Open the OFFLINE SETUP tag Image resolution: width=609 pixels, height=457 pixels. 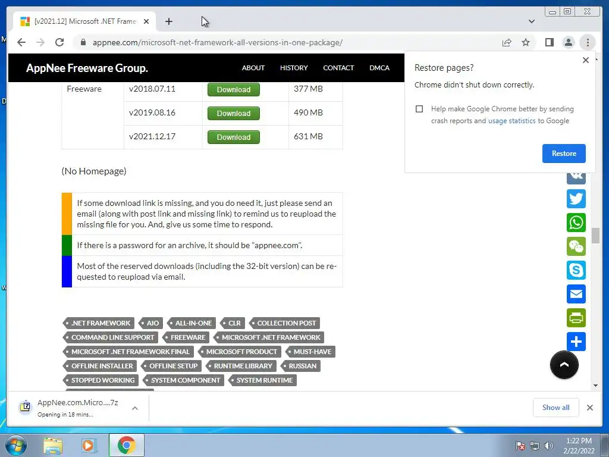(171, 366)
